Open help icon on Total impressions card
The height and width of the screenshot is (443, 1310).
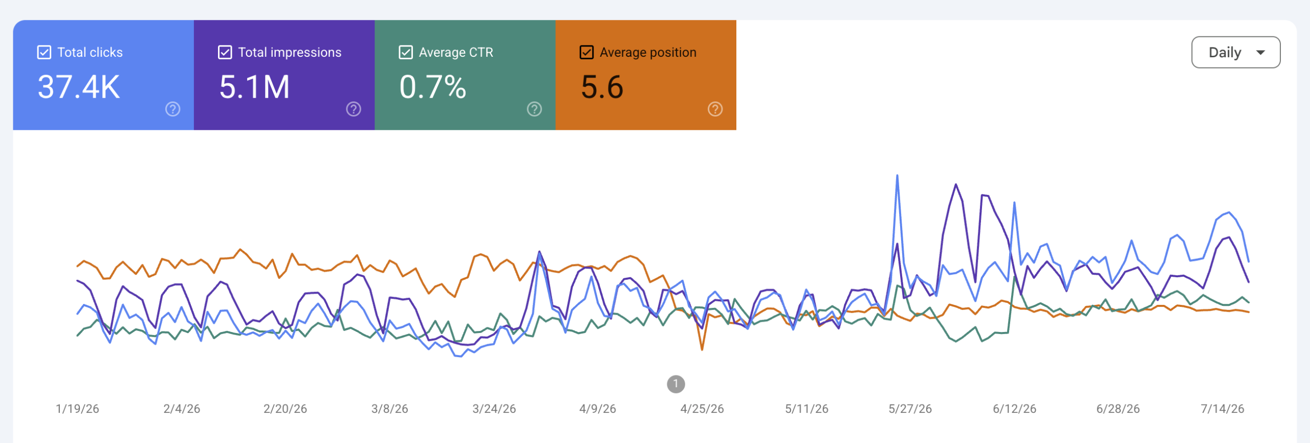354,109
